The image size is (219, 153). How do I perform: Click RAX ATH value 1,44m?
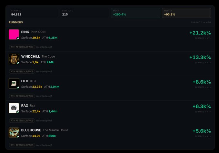53,111
